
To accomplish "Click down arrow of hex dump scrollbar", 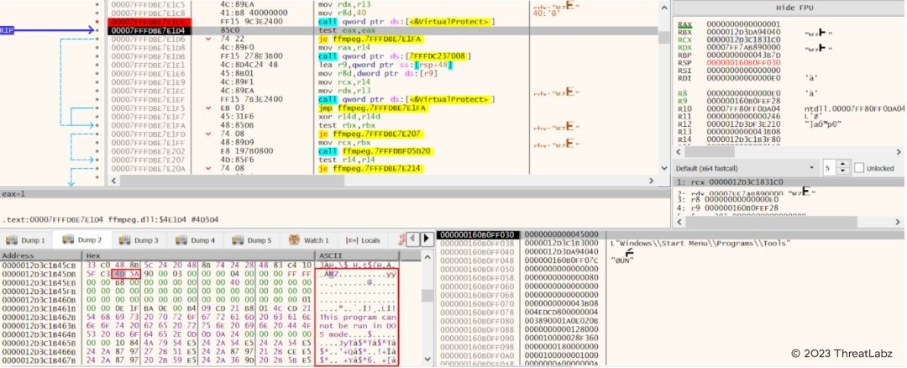I will [x=427, y=361].
